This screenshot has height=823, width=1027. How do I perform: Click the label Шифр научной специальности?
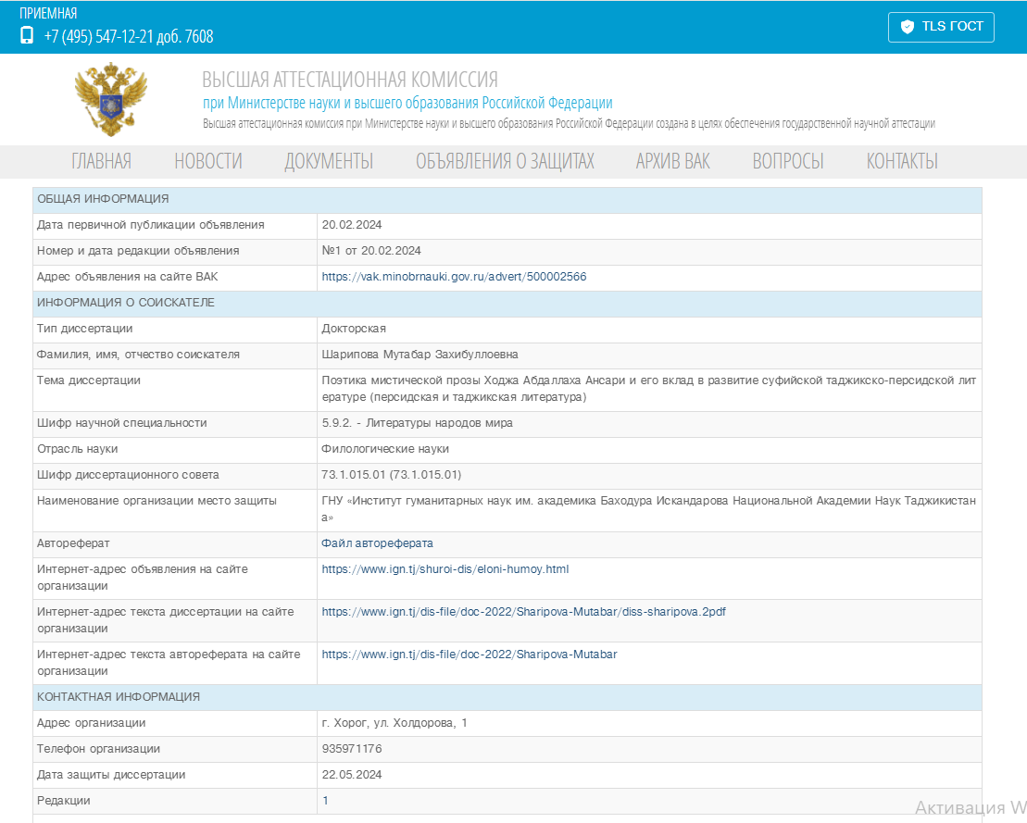pyautogui.click(x=122, y=424)
